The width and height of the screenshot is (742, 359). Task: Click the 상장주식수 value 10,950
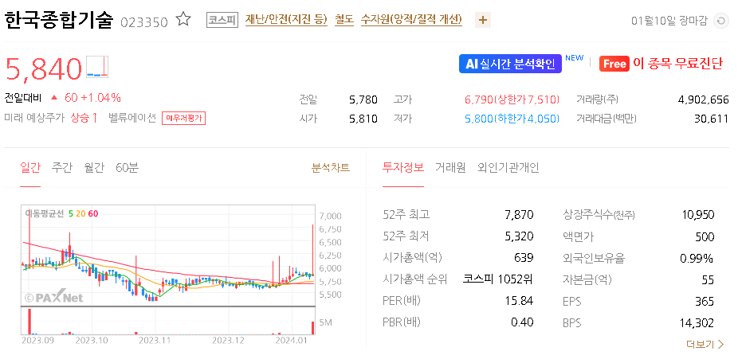click(x=698, y=215)
